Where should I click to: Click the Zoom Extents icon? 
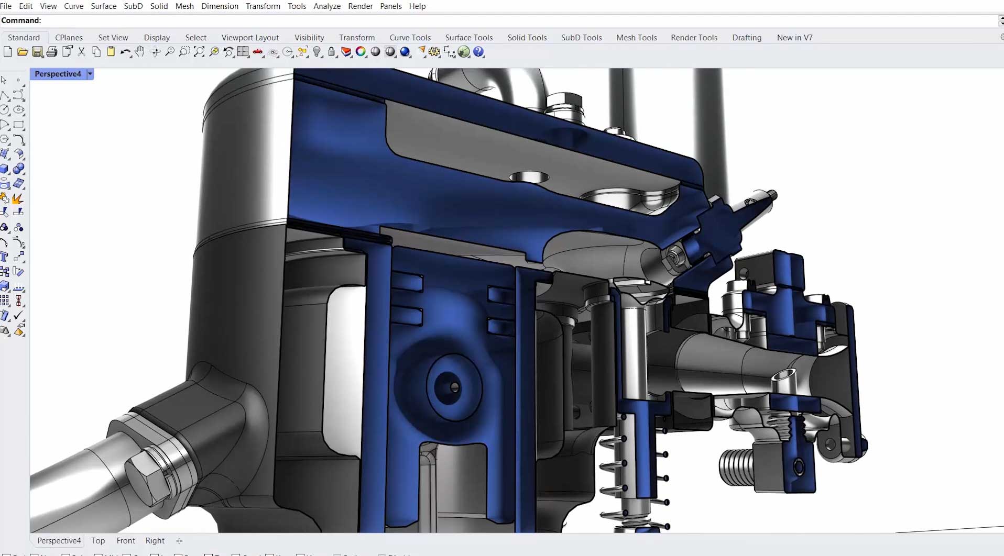199,52
